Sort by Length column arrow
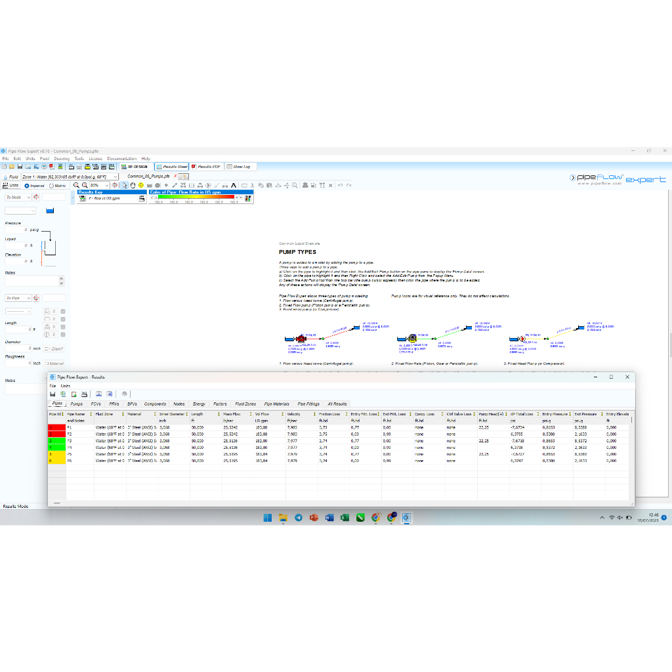Image resolution: width=672 pixels, height=672 pixels. coord(219,414)
